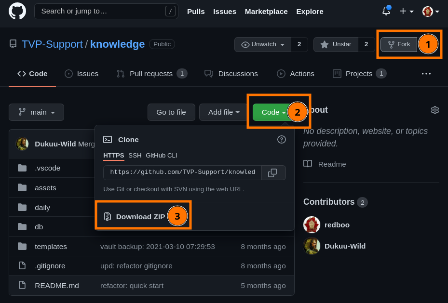The image size is (448, 303).
Task: Switch to the Pull requests tab
Action: click(152, 74)
